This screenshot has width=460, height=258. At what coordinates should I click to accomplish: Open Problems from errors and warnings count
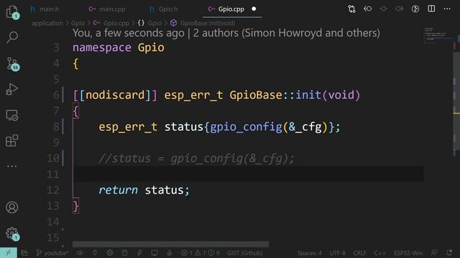point(200,253)
